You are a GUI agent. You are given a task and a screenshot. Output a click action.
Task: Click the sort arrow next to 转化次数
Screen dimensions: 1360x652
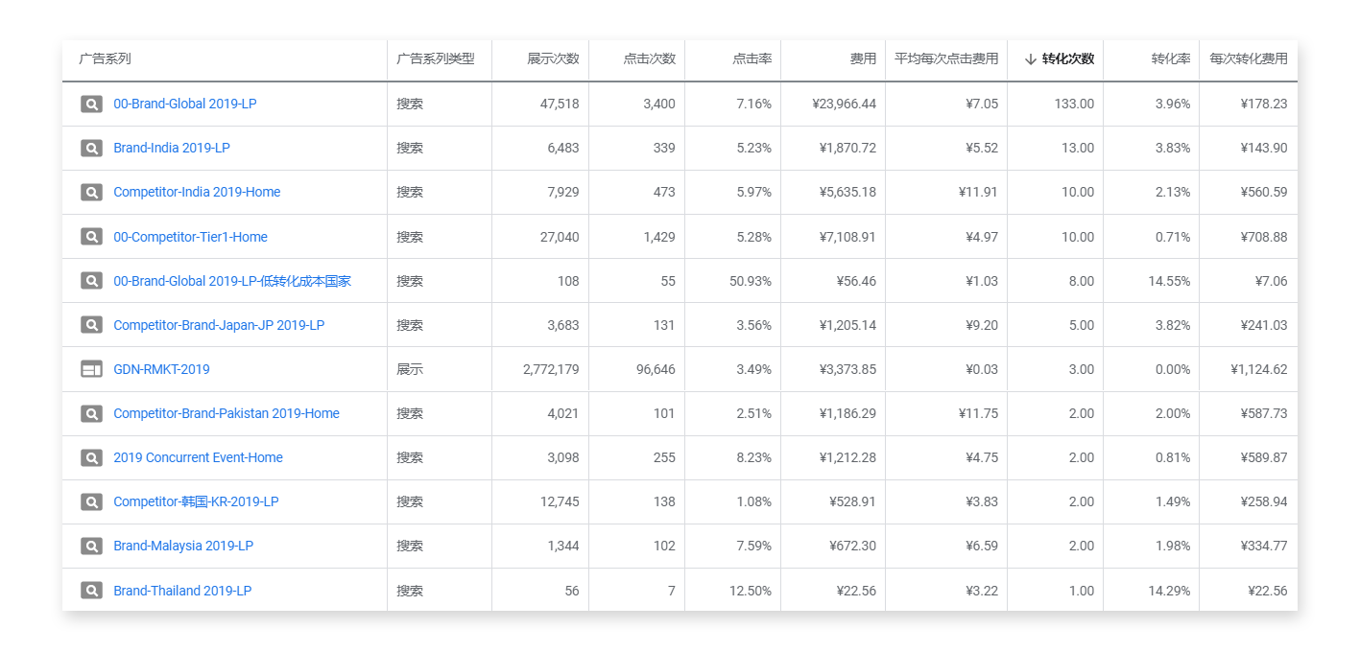pyautogui.click(x=1031, y=59)
